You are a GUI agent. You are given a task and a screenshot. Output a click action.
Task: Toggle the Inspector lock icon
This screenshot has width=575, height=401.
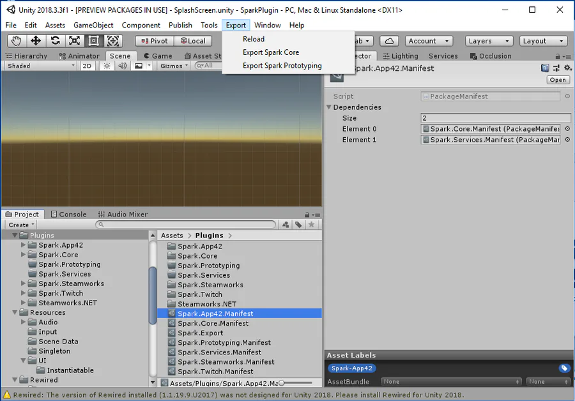558,56
